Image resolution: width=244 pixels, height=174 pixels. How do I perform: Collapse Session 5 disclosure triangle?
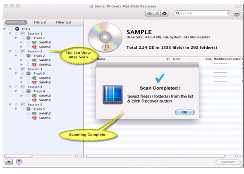pos(10,105)
